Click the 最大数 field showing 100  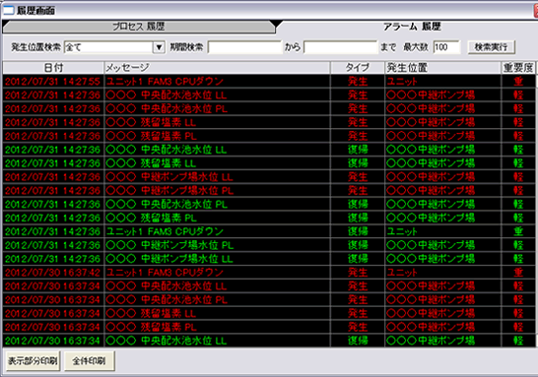(x=446, y=47)
